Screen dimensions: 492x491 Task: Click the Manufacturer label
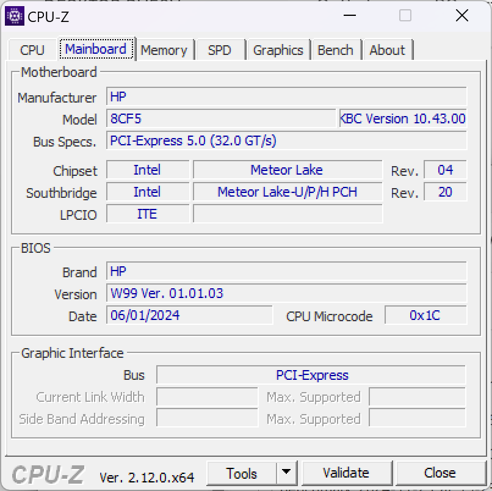tap(57, 98)
